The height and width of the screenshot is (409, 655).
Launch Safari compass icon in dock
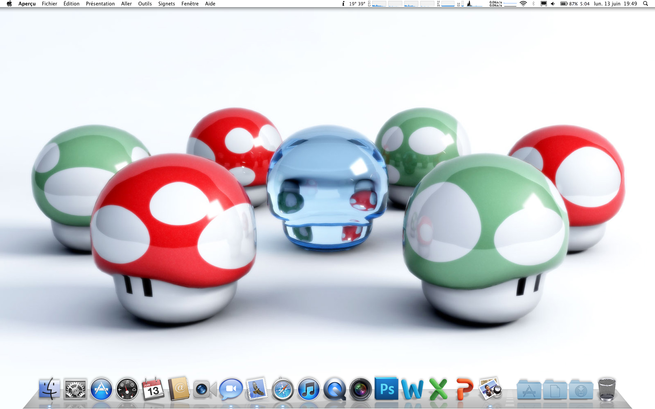282,389
